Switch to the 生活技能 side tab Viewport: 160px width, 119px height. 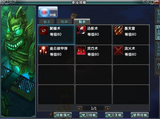pyautogui.click(x=158, y=49)
